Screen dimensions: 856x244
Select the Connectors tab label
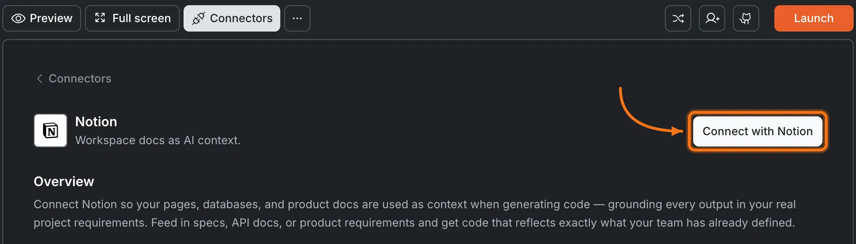point(241,18)
